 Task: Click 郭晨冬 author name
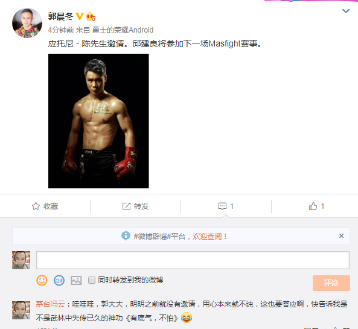(60, 16)
